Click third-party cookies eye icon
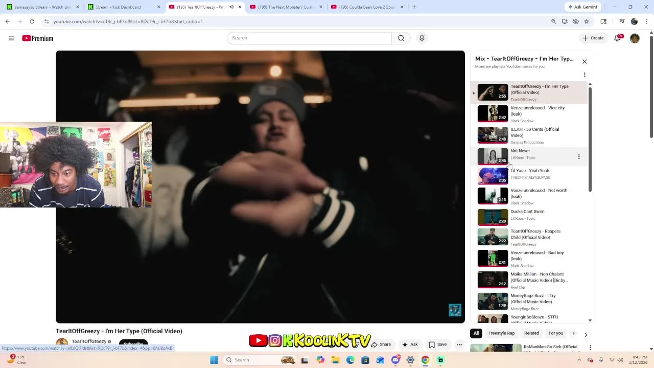This screenshot has width=654, height=368. [x=575, y=21]
